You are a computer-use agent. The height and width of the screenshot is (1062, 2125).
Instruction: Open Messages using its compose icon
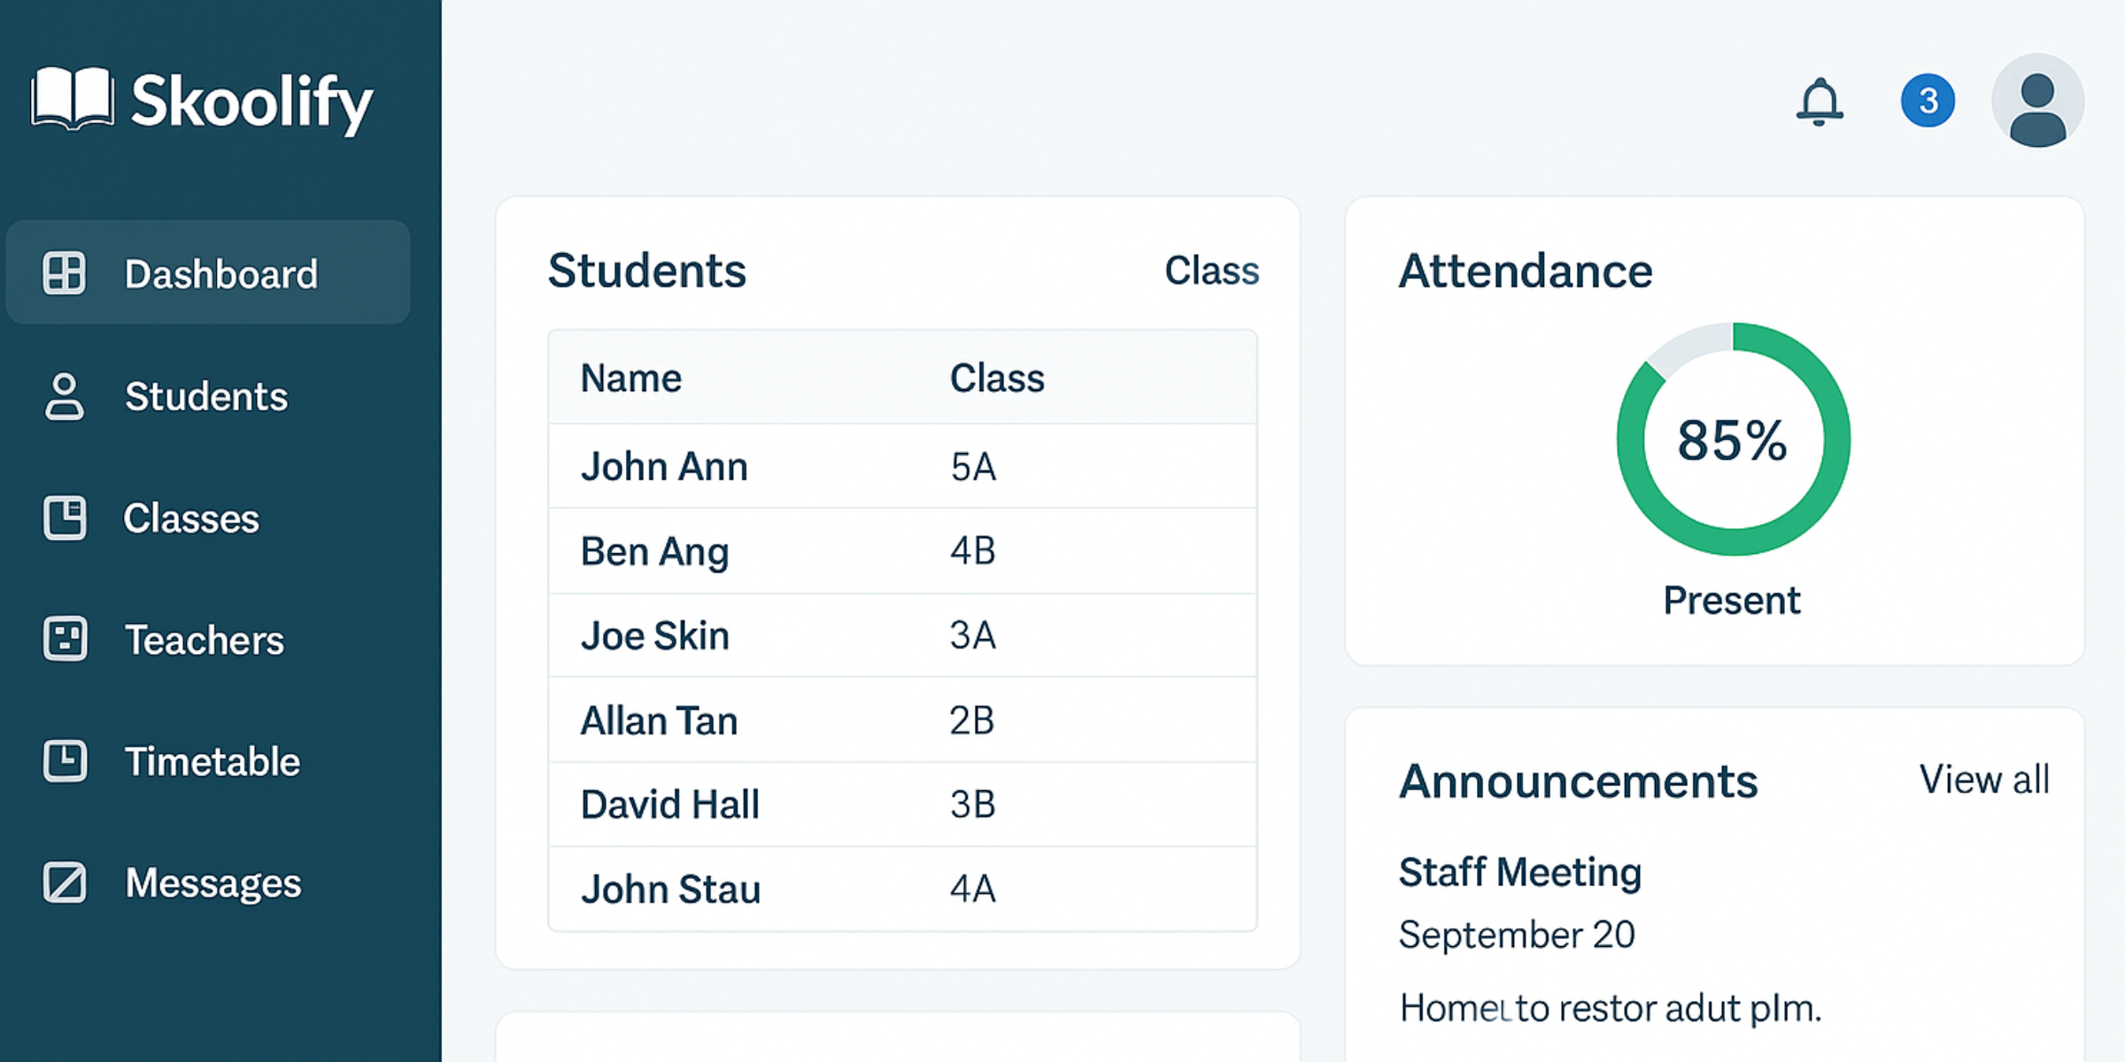pyautogui.click(x=64, y=882)
